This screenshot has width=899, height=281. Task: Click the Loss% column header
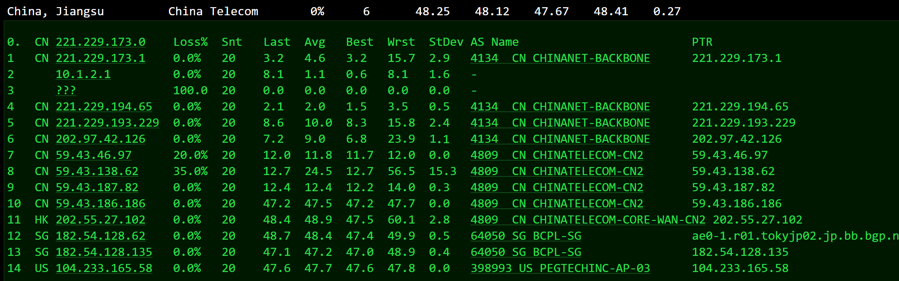click(x=190, y=42)
